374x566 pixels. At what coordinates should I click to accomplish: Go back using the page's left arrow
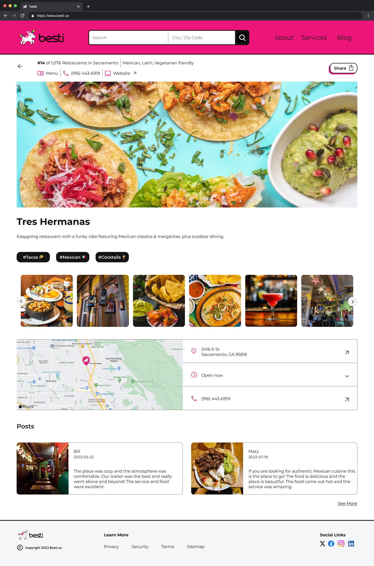click(x=20, y=66)
